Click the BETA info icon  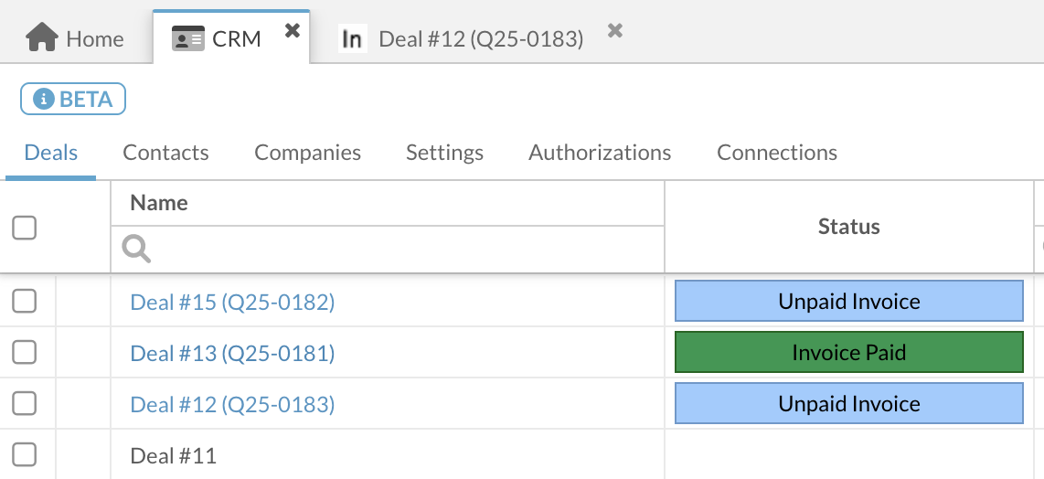coord(43,100)
